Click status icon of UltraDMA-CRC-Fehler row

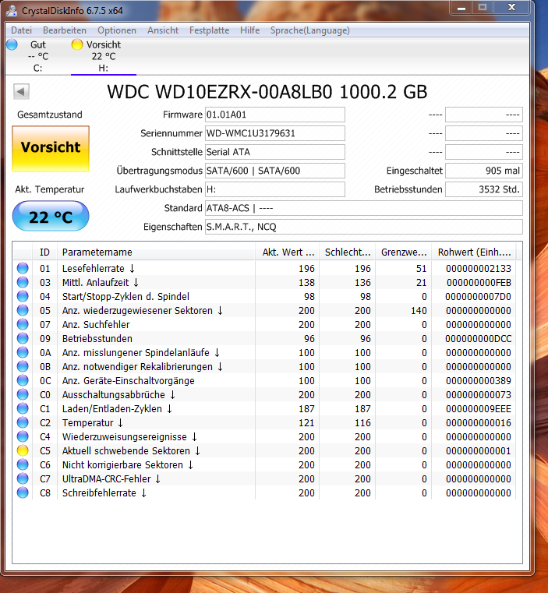pos(23,478)
